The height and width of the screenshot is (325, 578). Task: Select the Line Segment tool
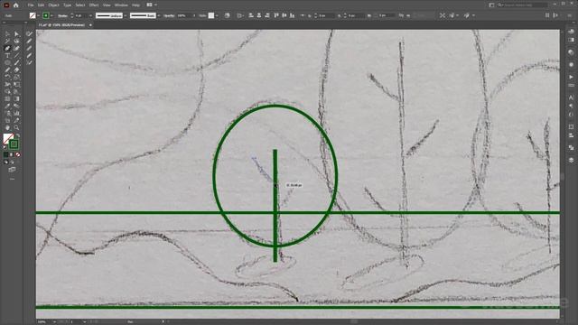pyautogui.click(x=16, y=56)
